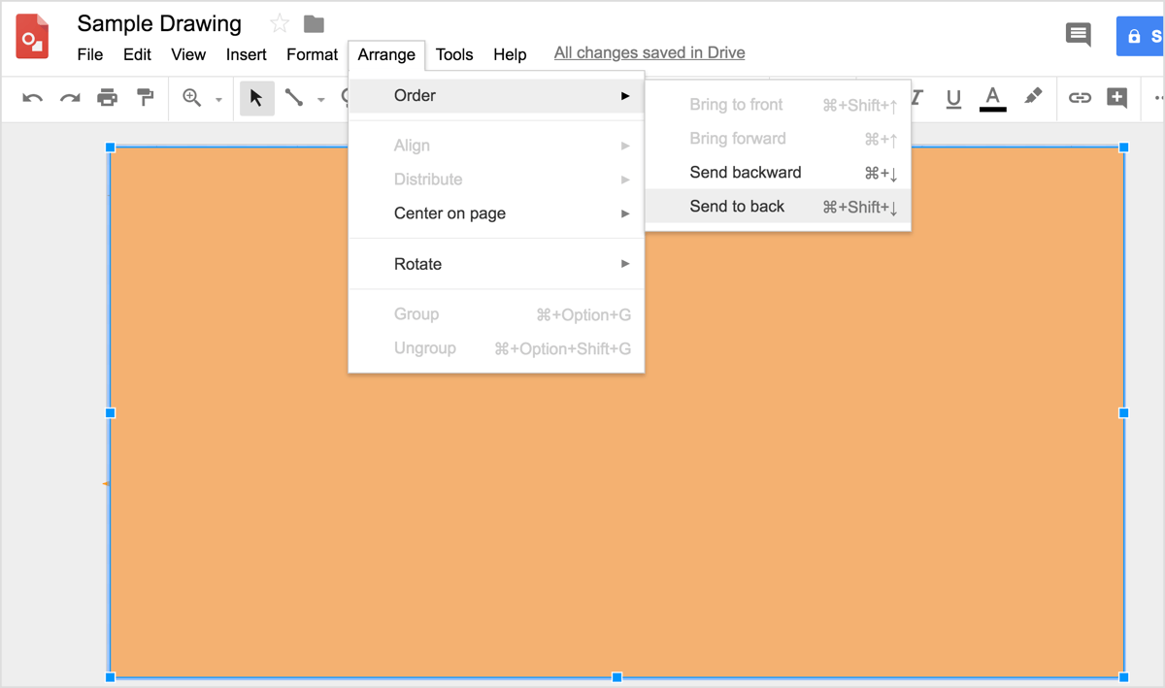
Task: Open the Zoom tool dropdown arrow
Action: coord(218,100)
